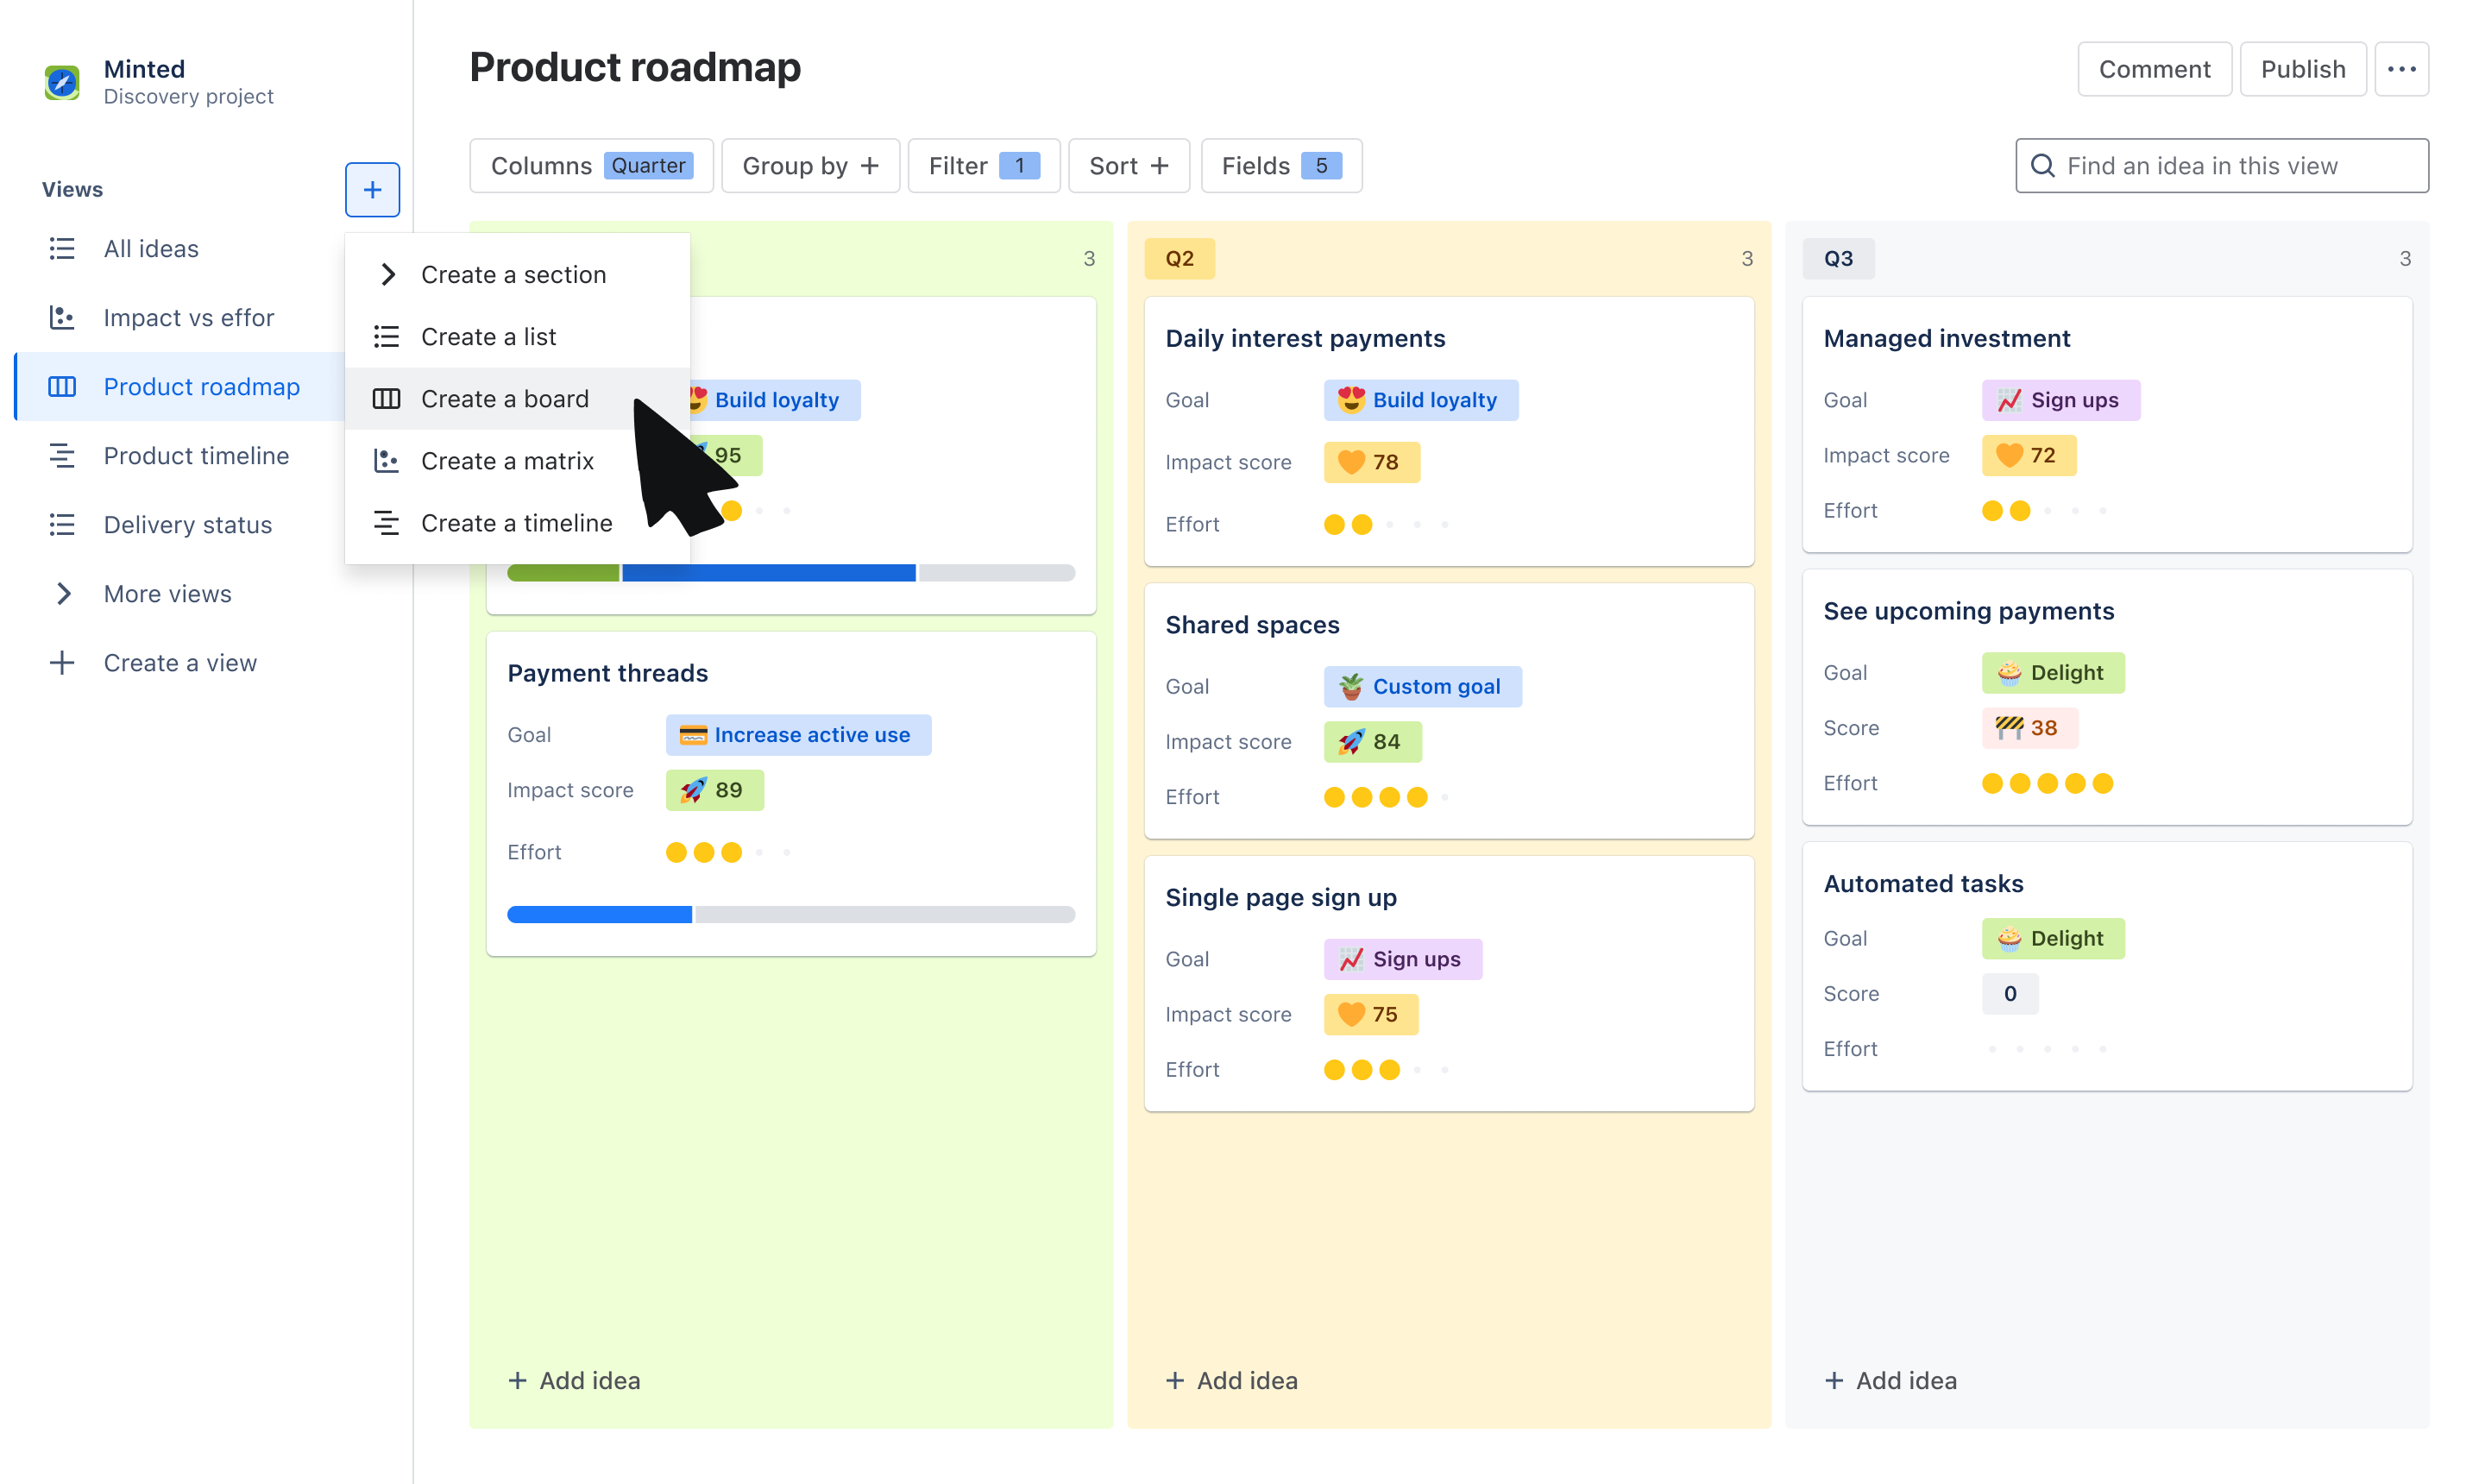Click the Impact vs effort icon
Screen dimensions: 2485x1484
tap(62, 318)
